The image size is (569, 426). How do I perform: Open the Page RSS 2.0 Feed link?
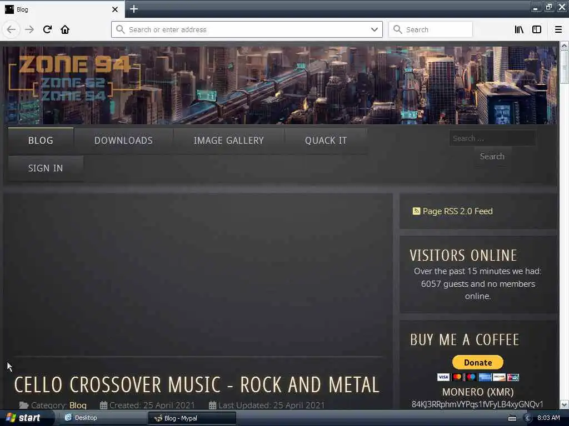click(458, 211)
